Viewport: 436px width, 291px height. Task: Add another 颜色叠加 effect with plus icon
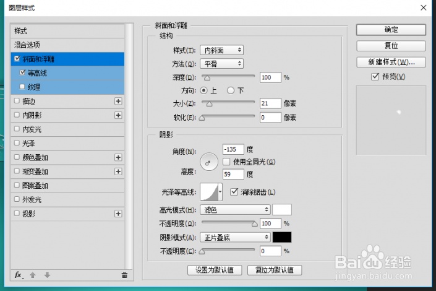point(118,157)
